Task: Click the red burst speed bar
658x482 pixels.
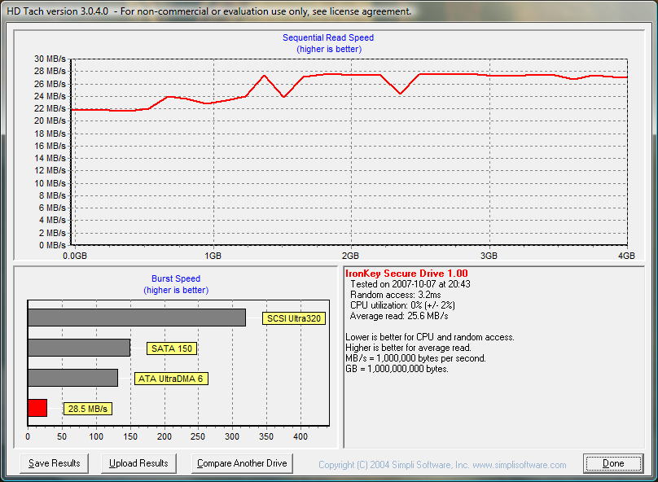Action: click(x=37, y=408)
